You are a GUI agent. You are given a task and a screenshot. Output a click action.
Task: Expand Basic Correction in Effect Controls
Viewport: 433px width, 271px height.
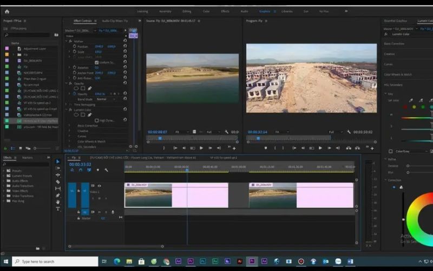pyautogui.click(x=69, y=126)
